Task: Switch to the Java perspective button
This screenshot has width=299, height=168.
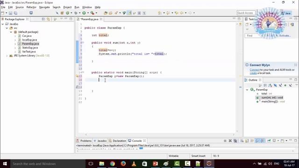Action: point(286,13)
